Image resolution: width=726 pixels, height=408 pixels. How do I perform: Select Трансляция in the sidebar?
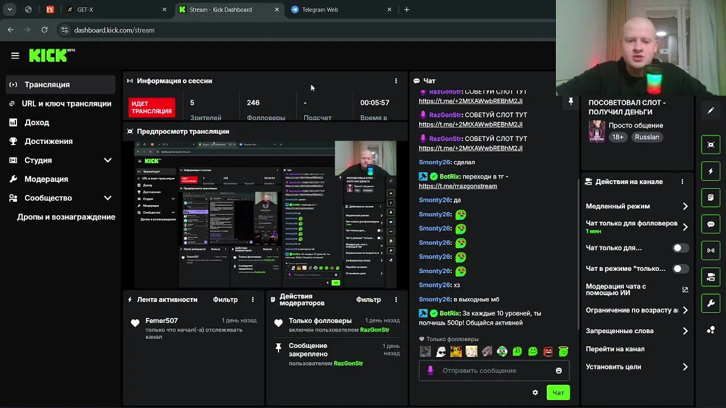[60, 84]
